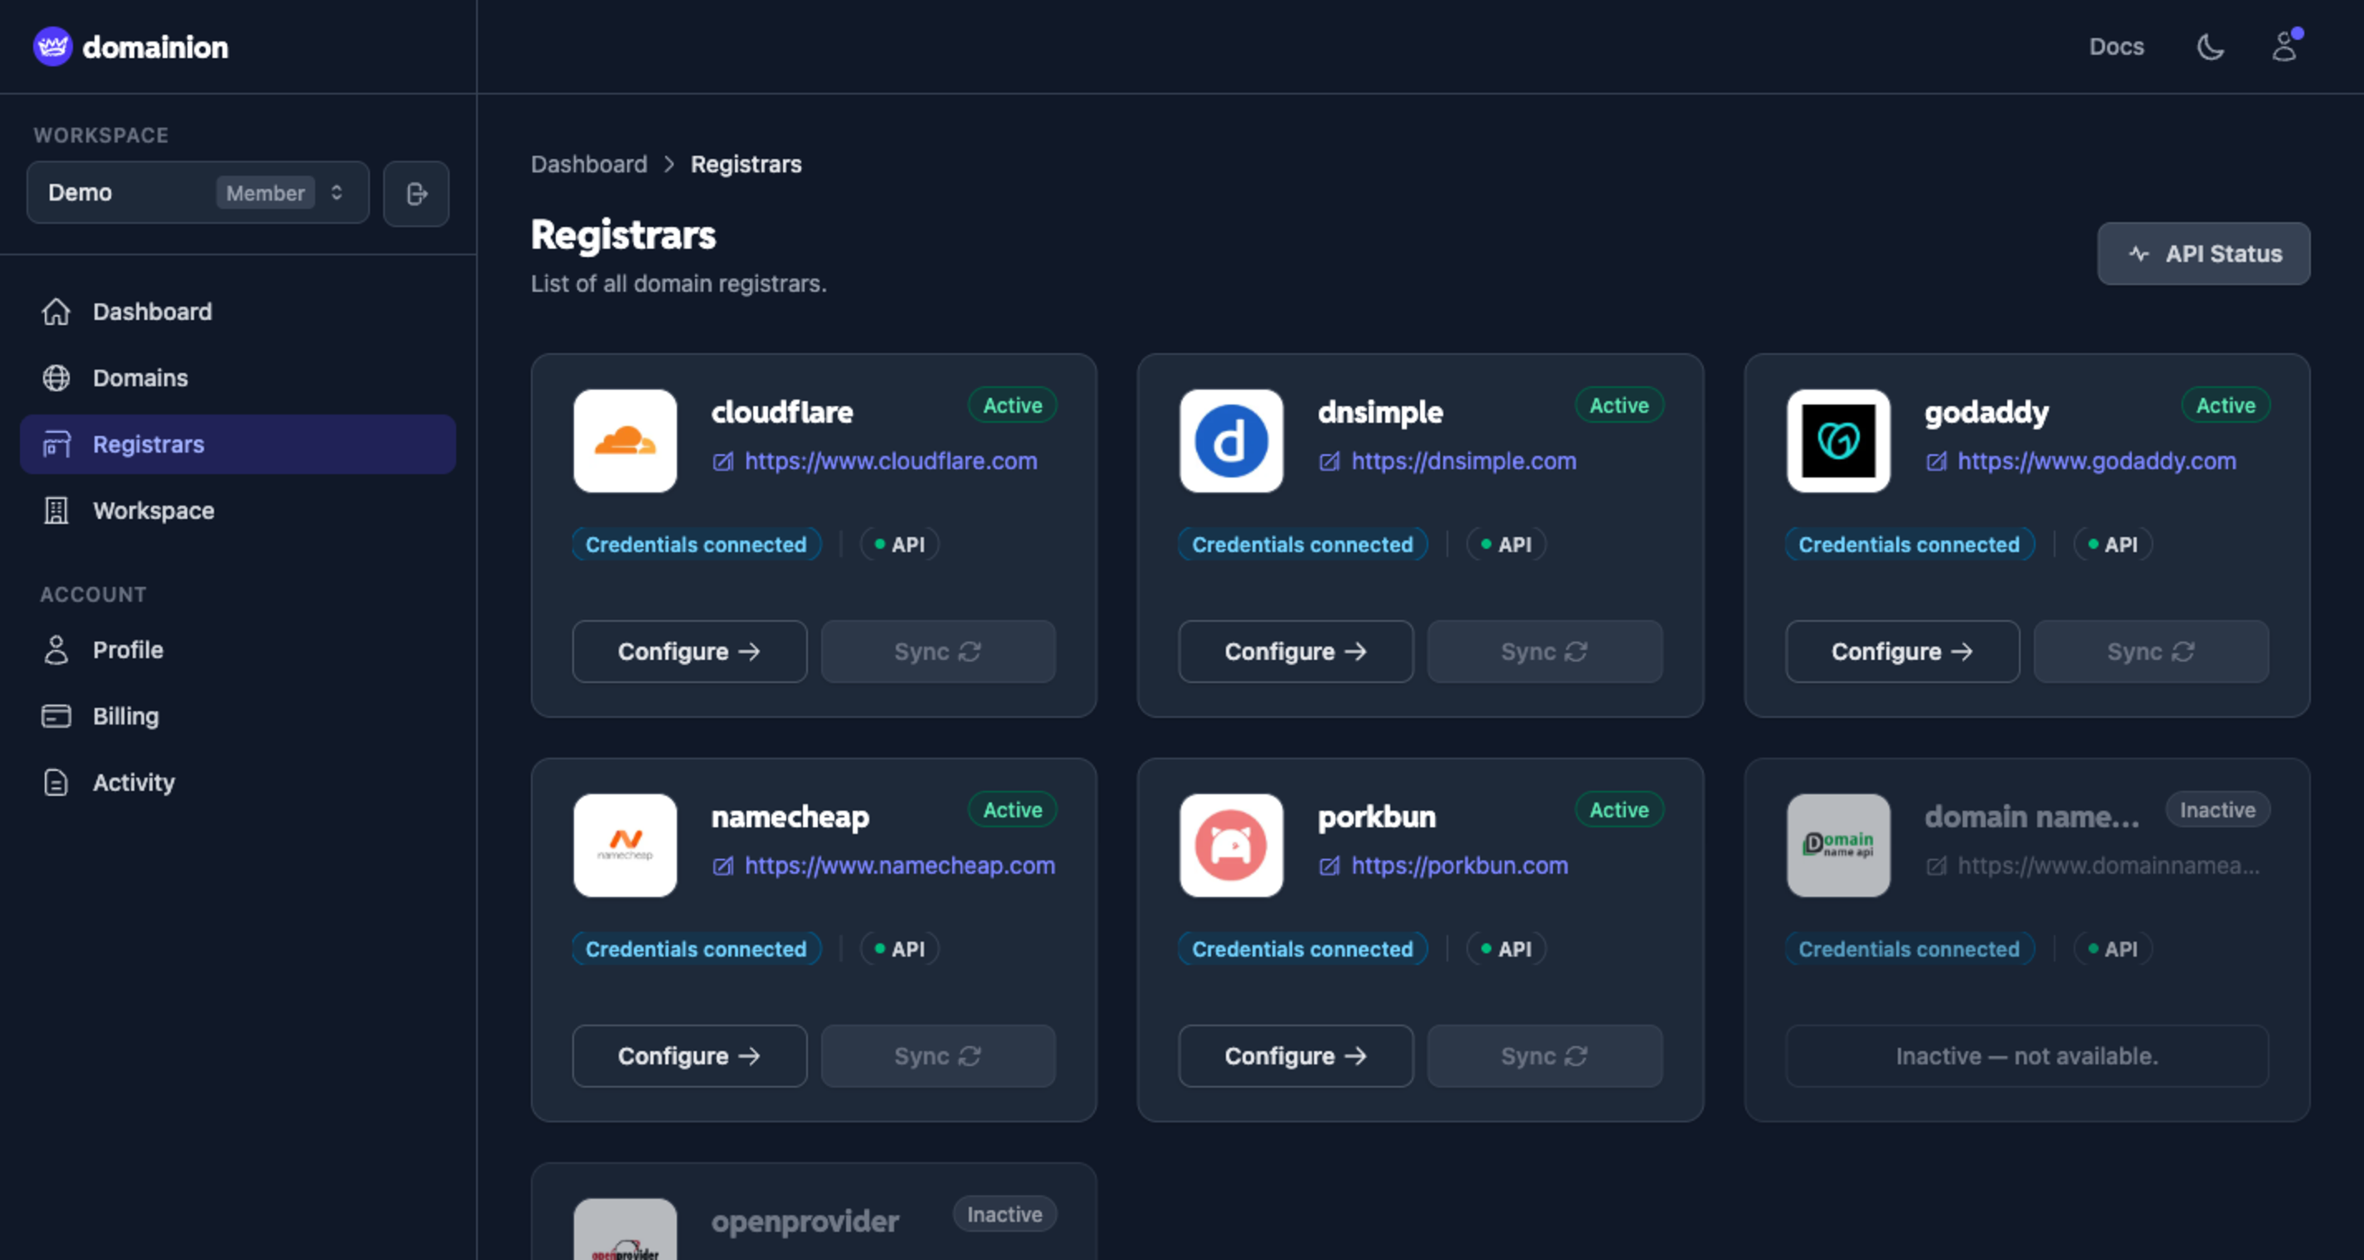This screenshot has height=1260, width=2364.
Task: Open the dnsimple.com website link
Action: tap(1464, 461)
